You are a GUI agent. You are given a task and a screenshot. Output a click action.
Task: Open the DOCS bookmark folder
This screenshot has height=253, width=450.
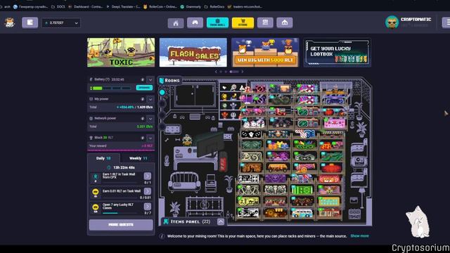[58, 6]
